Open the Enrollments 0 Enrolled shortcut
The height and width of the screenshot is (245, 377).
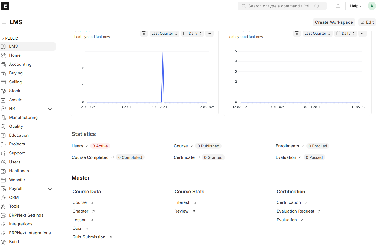(302, 146)
